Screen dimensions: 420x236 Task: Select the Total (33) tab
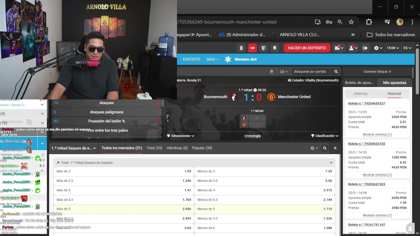[154, 148]
